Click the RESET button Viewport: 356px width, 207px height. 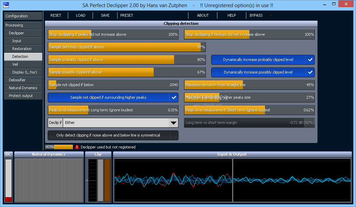point(56,15)
